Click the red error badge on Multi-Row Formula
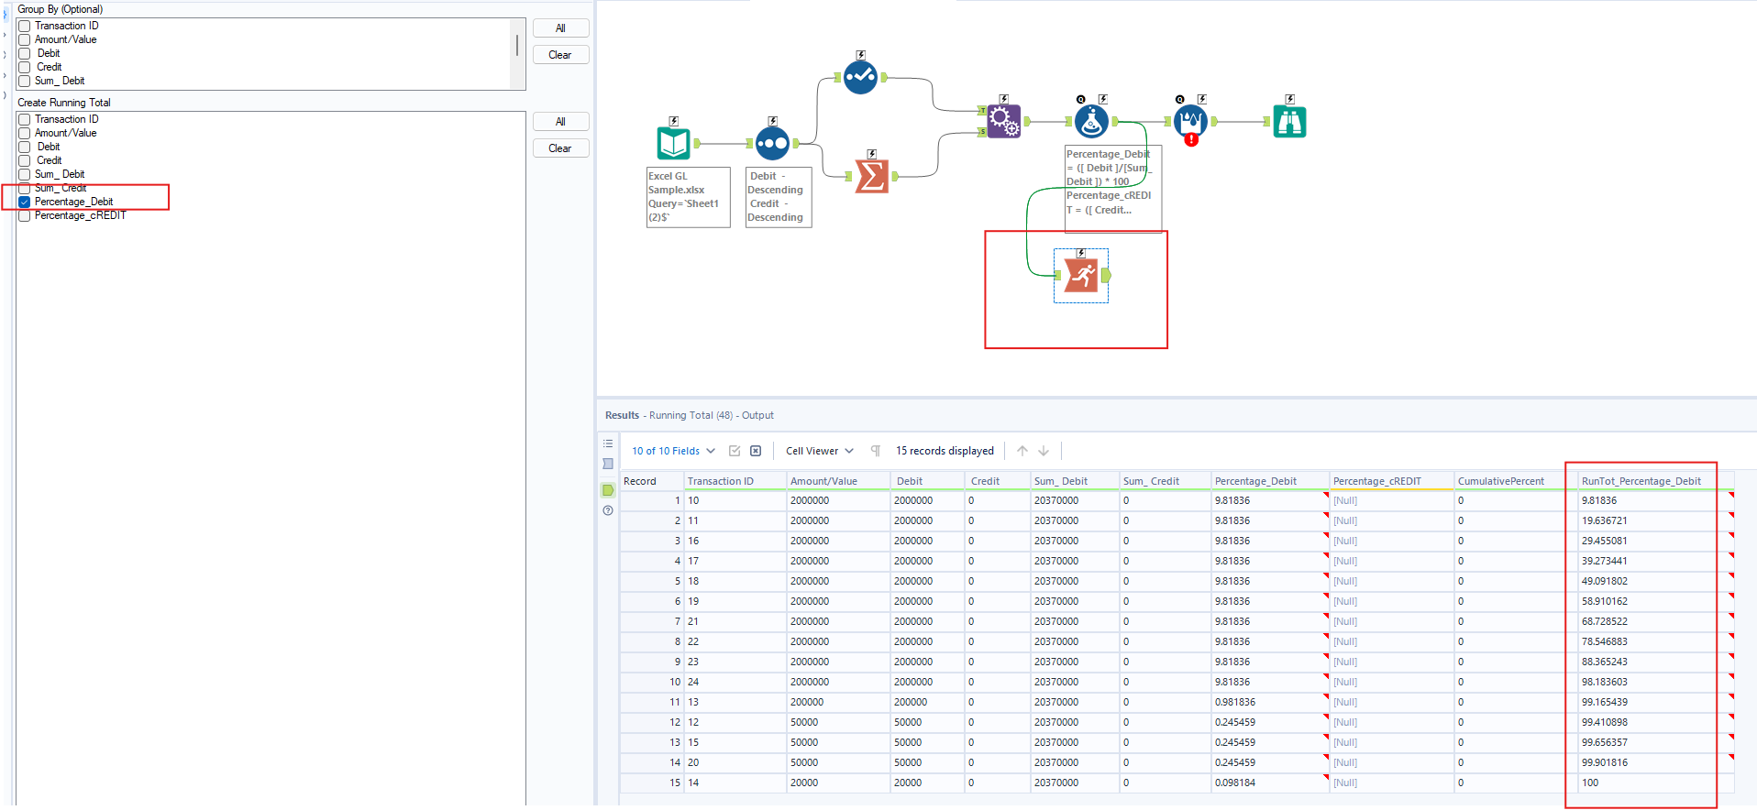 coord(1191,140)
